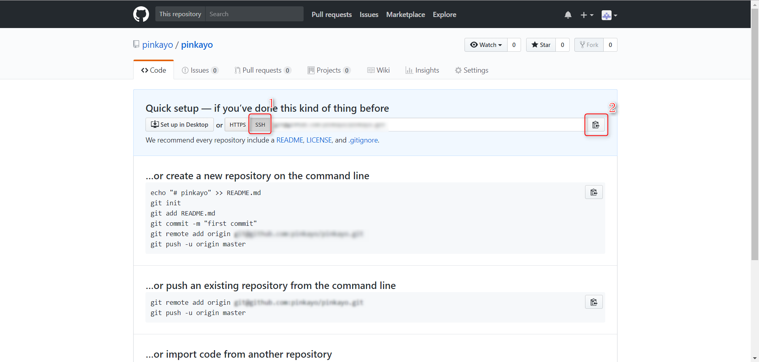Click the 'git add README.md' line

click(183, 213)
